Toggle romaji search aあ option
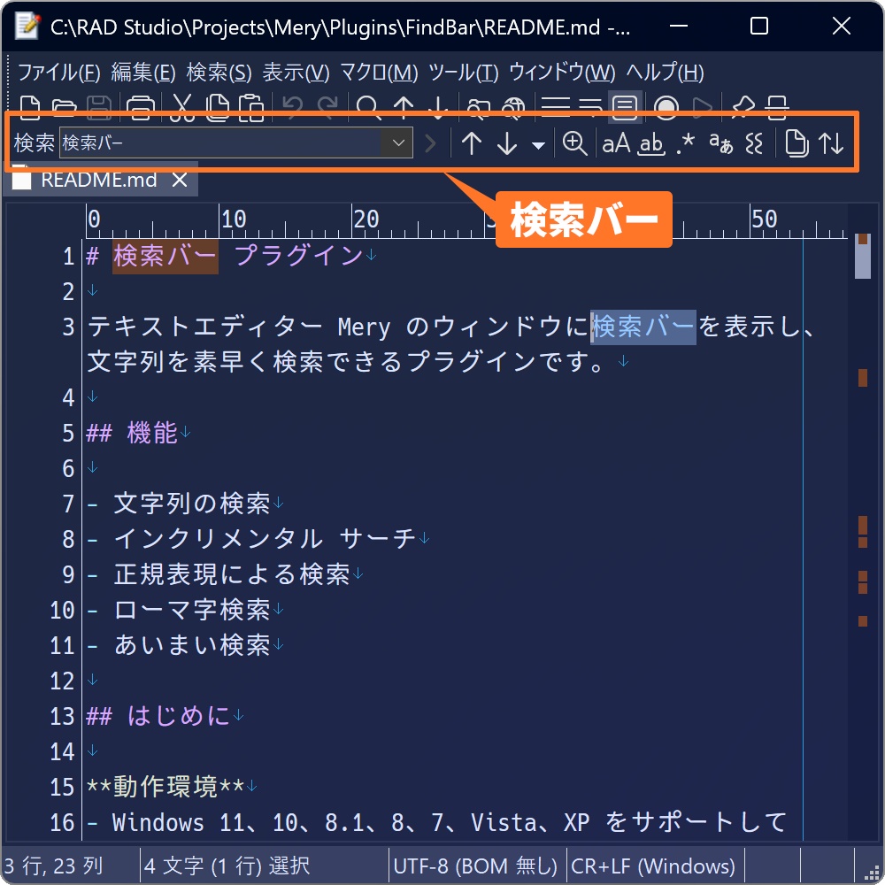This screenshot has width=885, height=885. click(720, 143)
